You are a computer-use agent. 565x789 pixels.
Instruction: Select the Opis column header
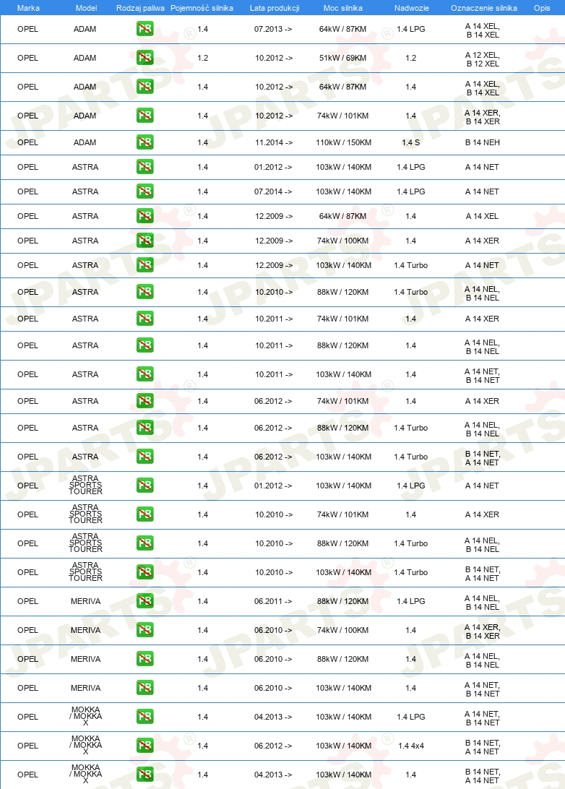[542, 8]
